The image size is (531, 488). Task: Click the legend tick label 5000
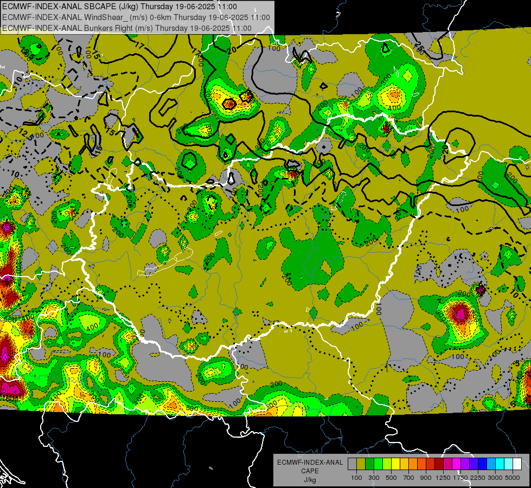click(513, 478)
